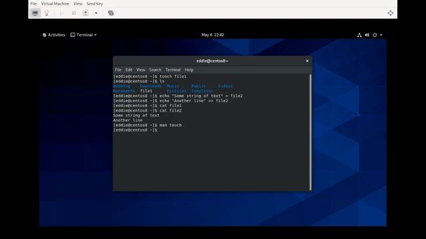Open the View menu in VM window
Viewport: 426px width, 239px height.
pyautogui.click(x=78, y=4)
